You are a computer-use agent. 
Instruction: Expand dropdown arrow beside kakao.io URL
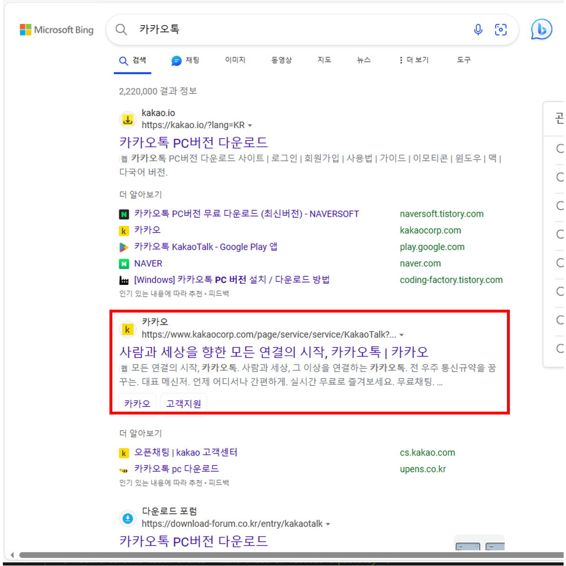(x=250, y=126)
